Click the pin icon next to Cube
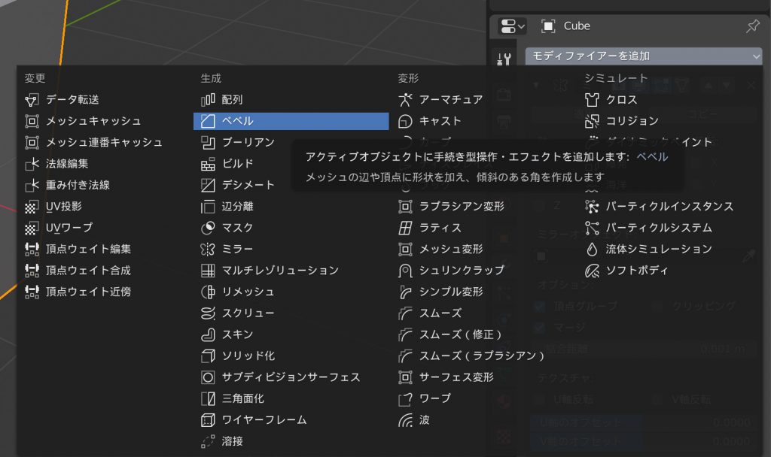 tap(753, 26)
